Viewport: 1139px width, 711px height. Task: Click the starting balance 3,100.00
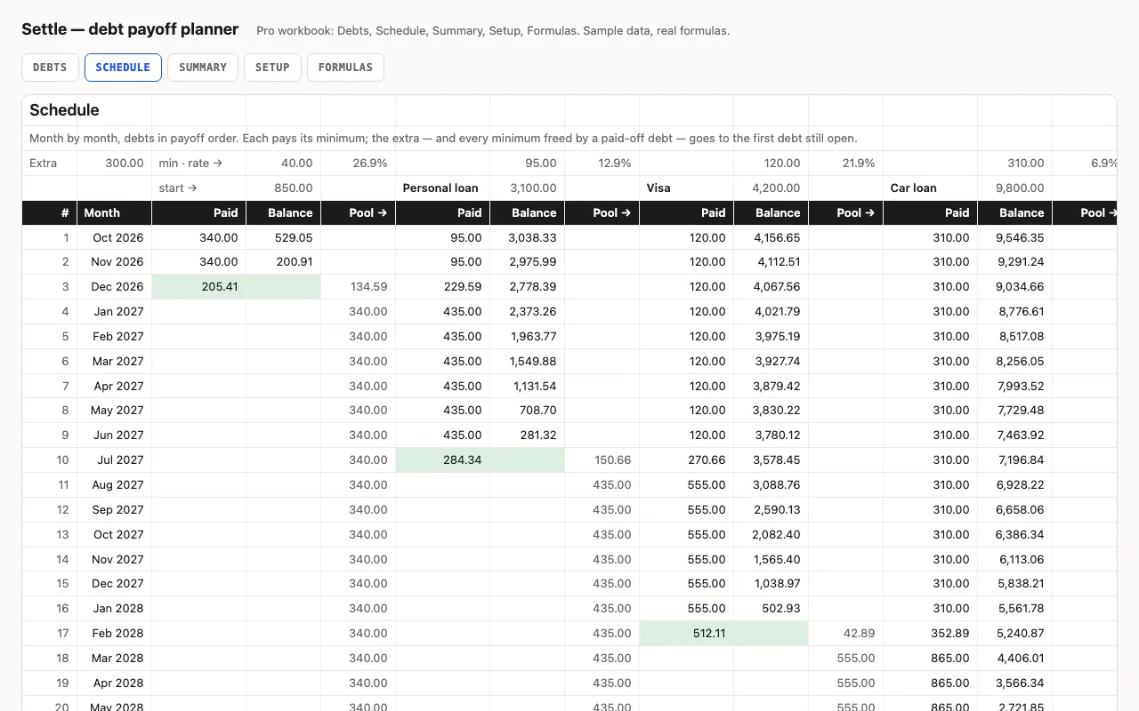pyautogui.click(x=528, y=188)
